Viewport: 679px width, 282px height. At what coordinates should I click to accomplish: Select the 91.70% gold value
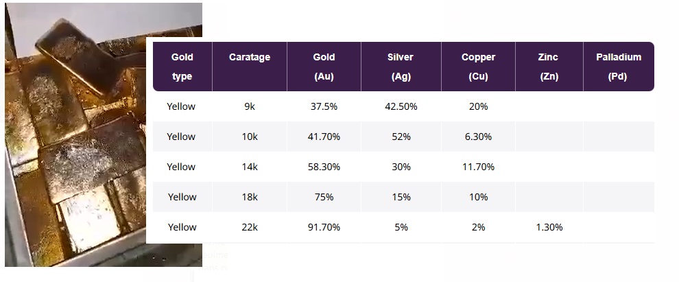pos(324,227)
